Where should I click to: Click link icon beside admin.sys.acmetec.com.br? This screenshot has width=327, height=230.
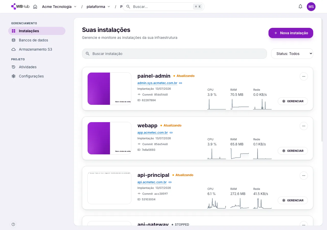[181, 83]
